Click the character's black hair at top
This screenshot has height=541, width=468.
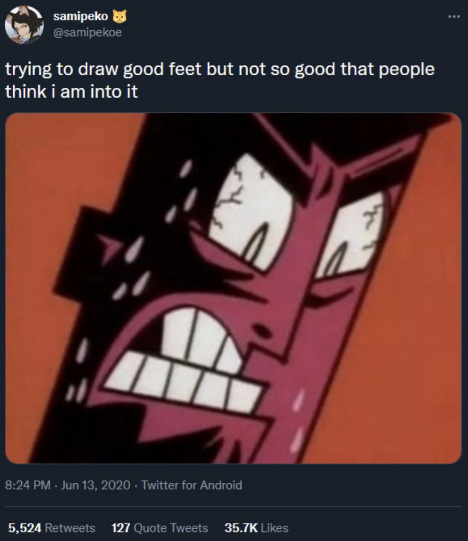tap(298, 132)
